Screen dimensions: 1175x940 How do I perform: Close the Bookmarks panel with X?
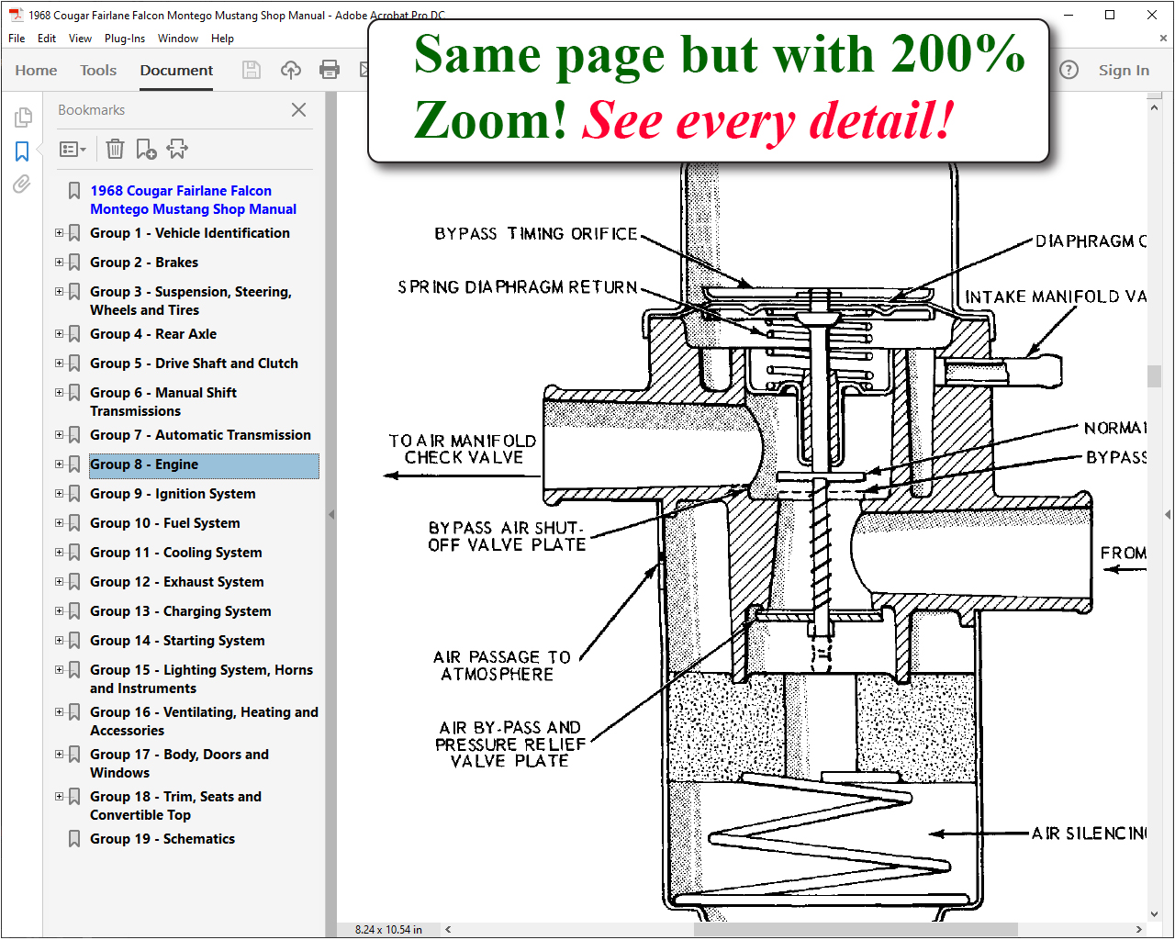(298, 110)
